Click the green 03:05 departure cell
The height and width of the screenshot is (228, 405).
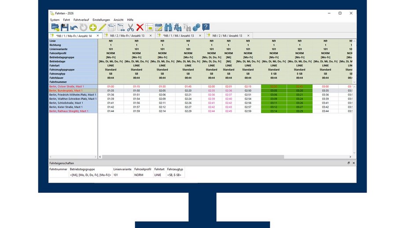[273, 90]
